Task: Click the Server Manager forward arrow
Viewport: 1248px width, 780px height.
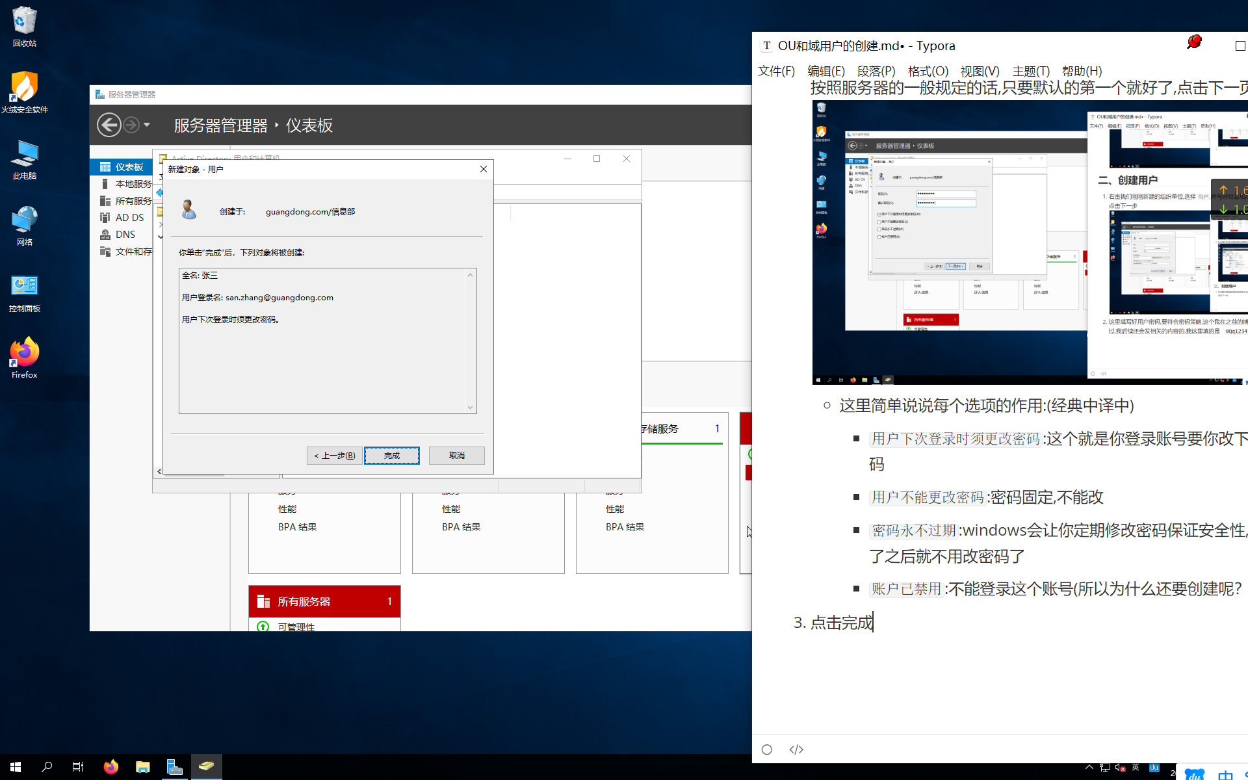Action: 131,125
